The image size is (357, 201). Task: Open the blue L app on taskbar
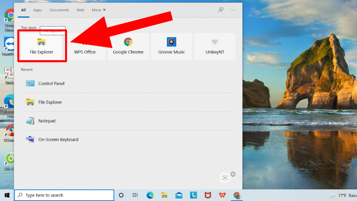coord(193,195)
